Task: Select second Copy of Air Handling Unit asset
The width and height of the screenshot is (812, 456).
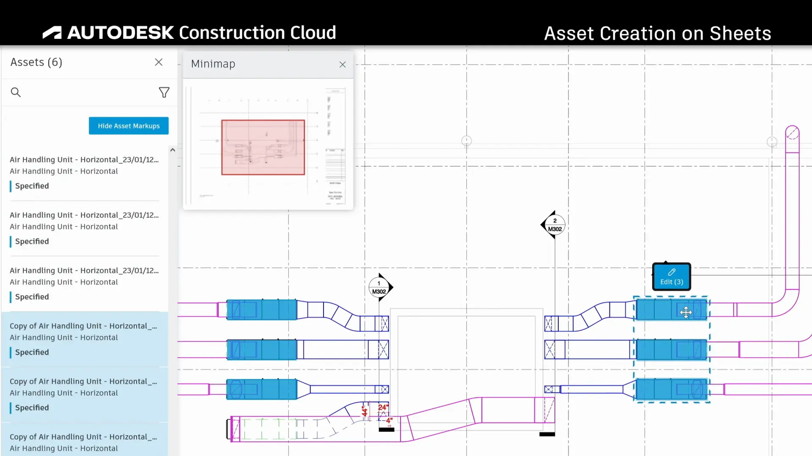Action: click(x=85, y=394)
